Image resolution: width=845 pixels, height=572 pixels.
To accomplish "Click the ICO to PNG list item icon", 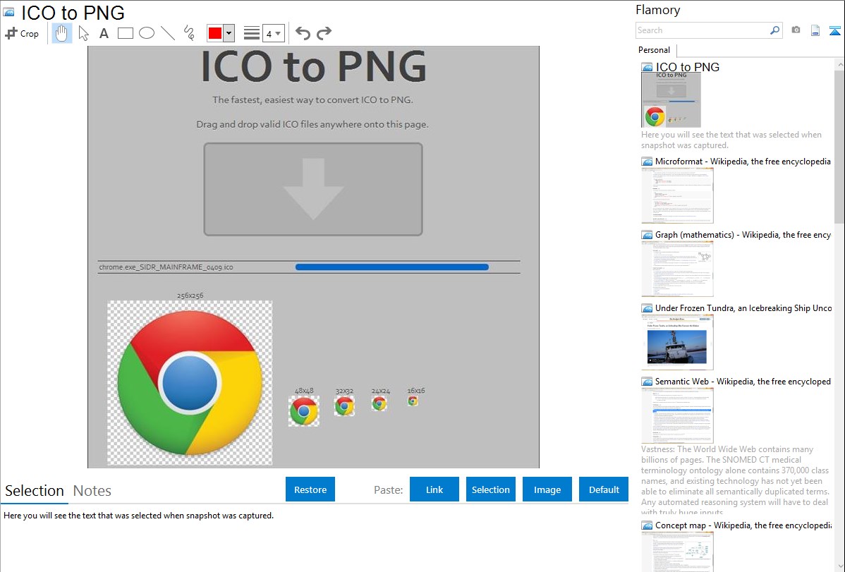I will 647,68.
